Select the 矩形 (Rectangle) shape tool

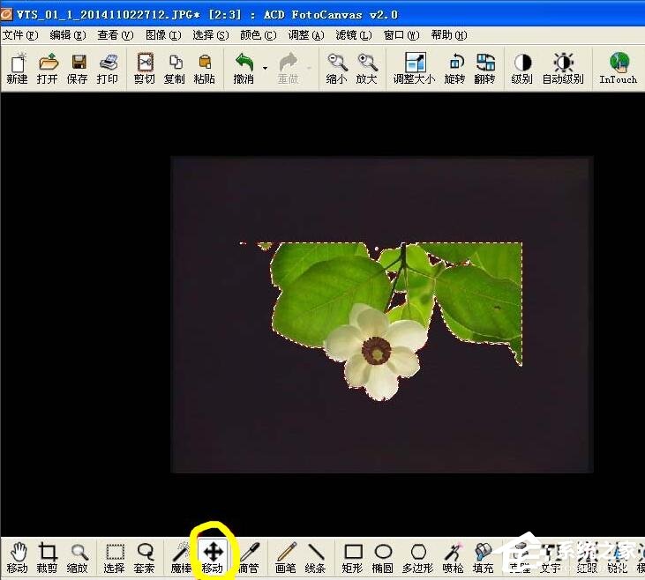click(x=353, y=556)
